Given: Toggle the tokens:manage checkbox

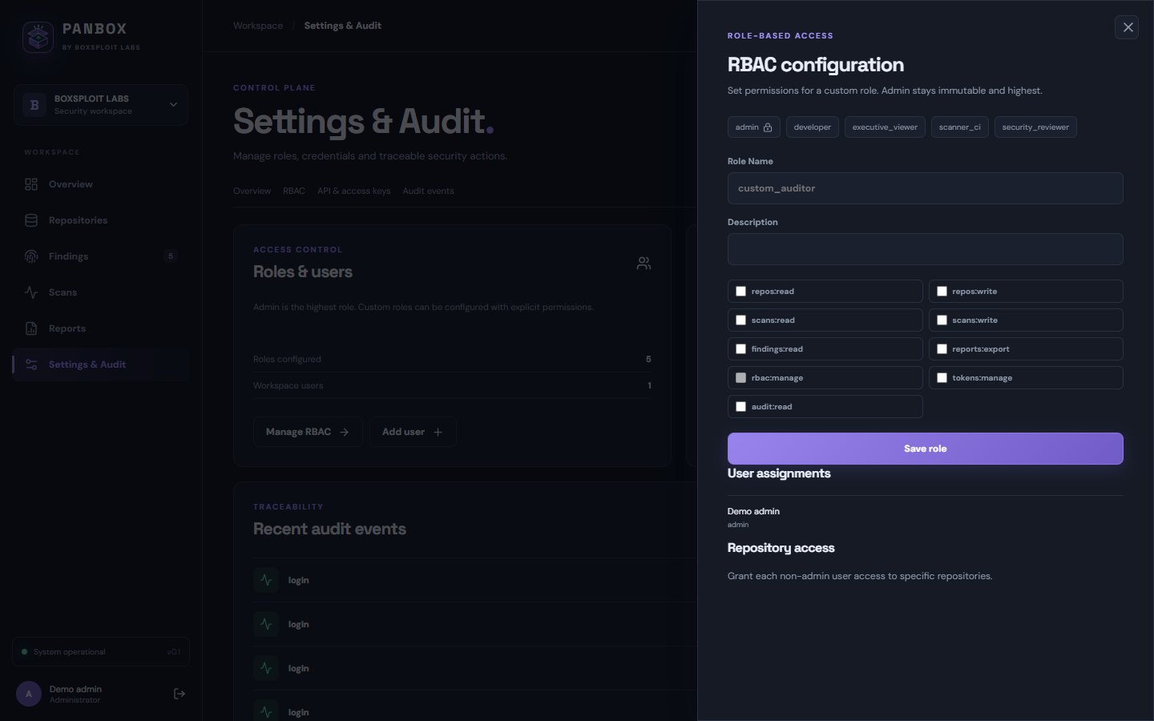Looking at the screenshot, I should (942, 378).
